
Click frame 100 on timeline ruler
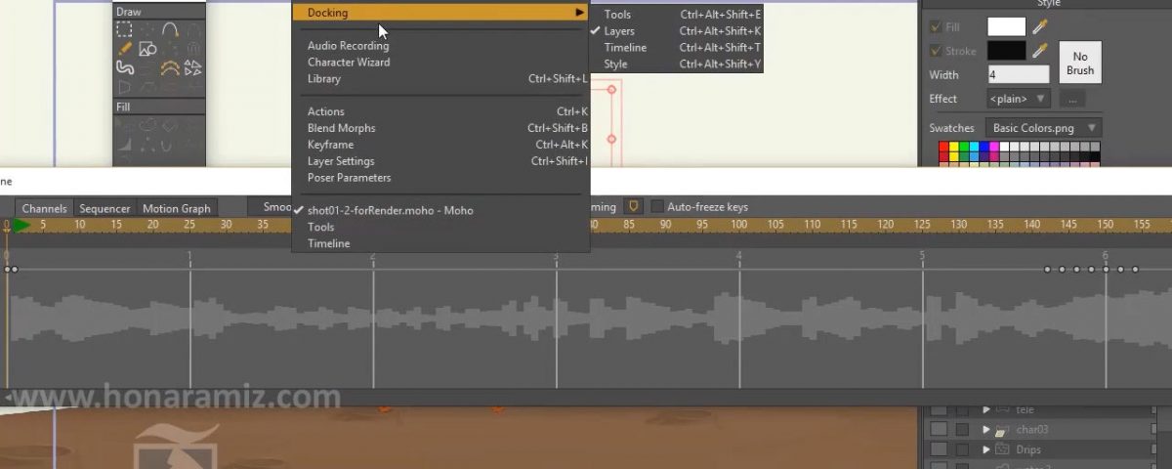pos(739,225)
